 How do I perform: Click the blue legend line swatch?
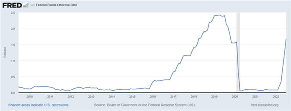click(x=32, y=5)
